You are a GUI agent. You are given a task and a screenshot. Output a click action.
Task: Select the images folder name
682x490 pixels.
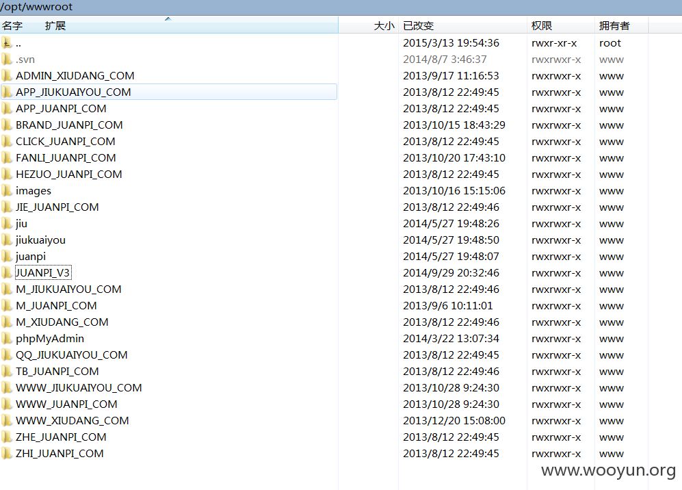(33, 191)
